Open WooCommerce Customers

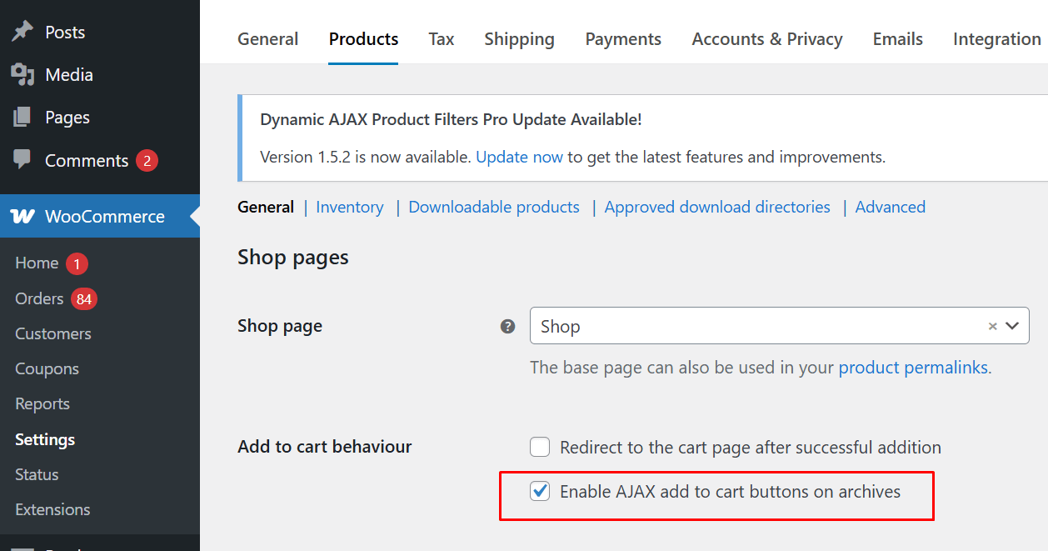tap(53, 333)
